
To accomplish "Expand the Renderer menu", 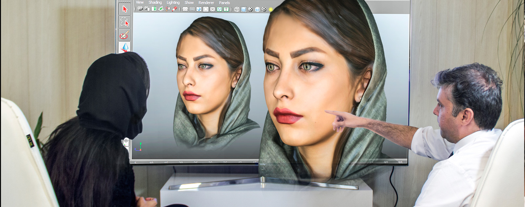I will 206,3.
